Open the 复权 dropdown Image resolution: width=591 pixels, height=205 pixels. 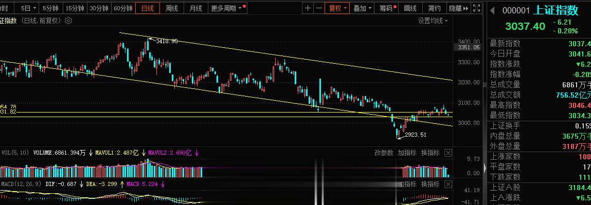(338, 8)
